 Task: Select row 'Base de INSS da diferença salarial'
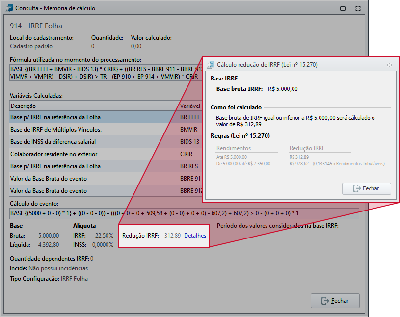click(106, 141)
